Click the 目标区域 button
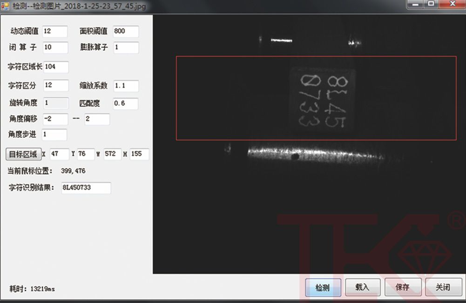This screenshot has width=466, height=303. pos(22,154)
